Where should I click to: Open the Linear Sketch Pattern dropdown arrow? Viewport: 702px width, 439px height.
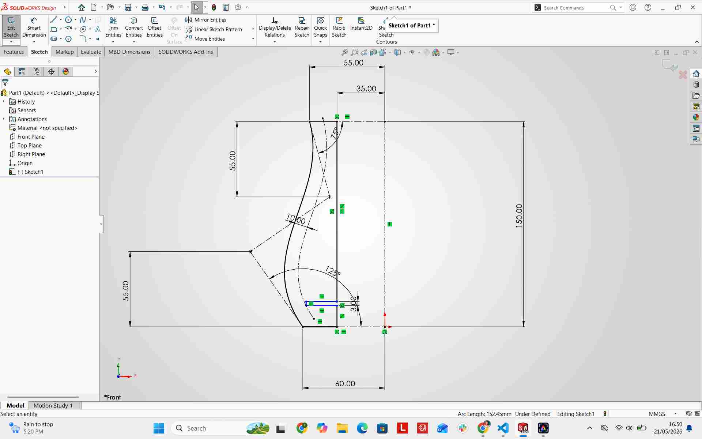[x=253, y=29]
